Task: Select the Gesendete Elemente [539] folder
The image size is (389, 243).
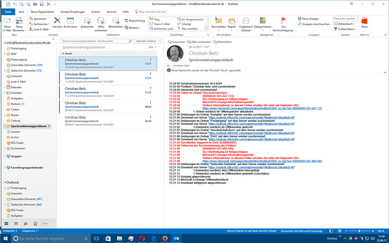Action: click(27, 65)
